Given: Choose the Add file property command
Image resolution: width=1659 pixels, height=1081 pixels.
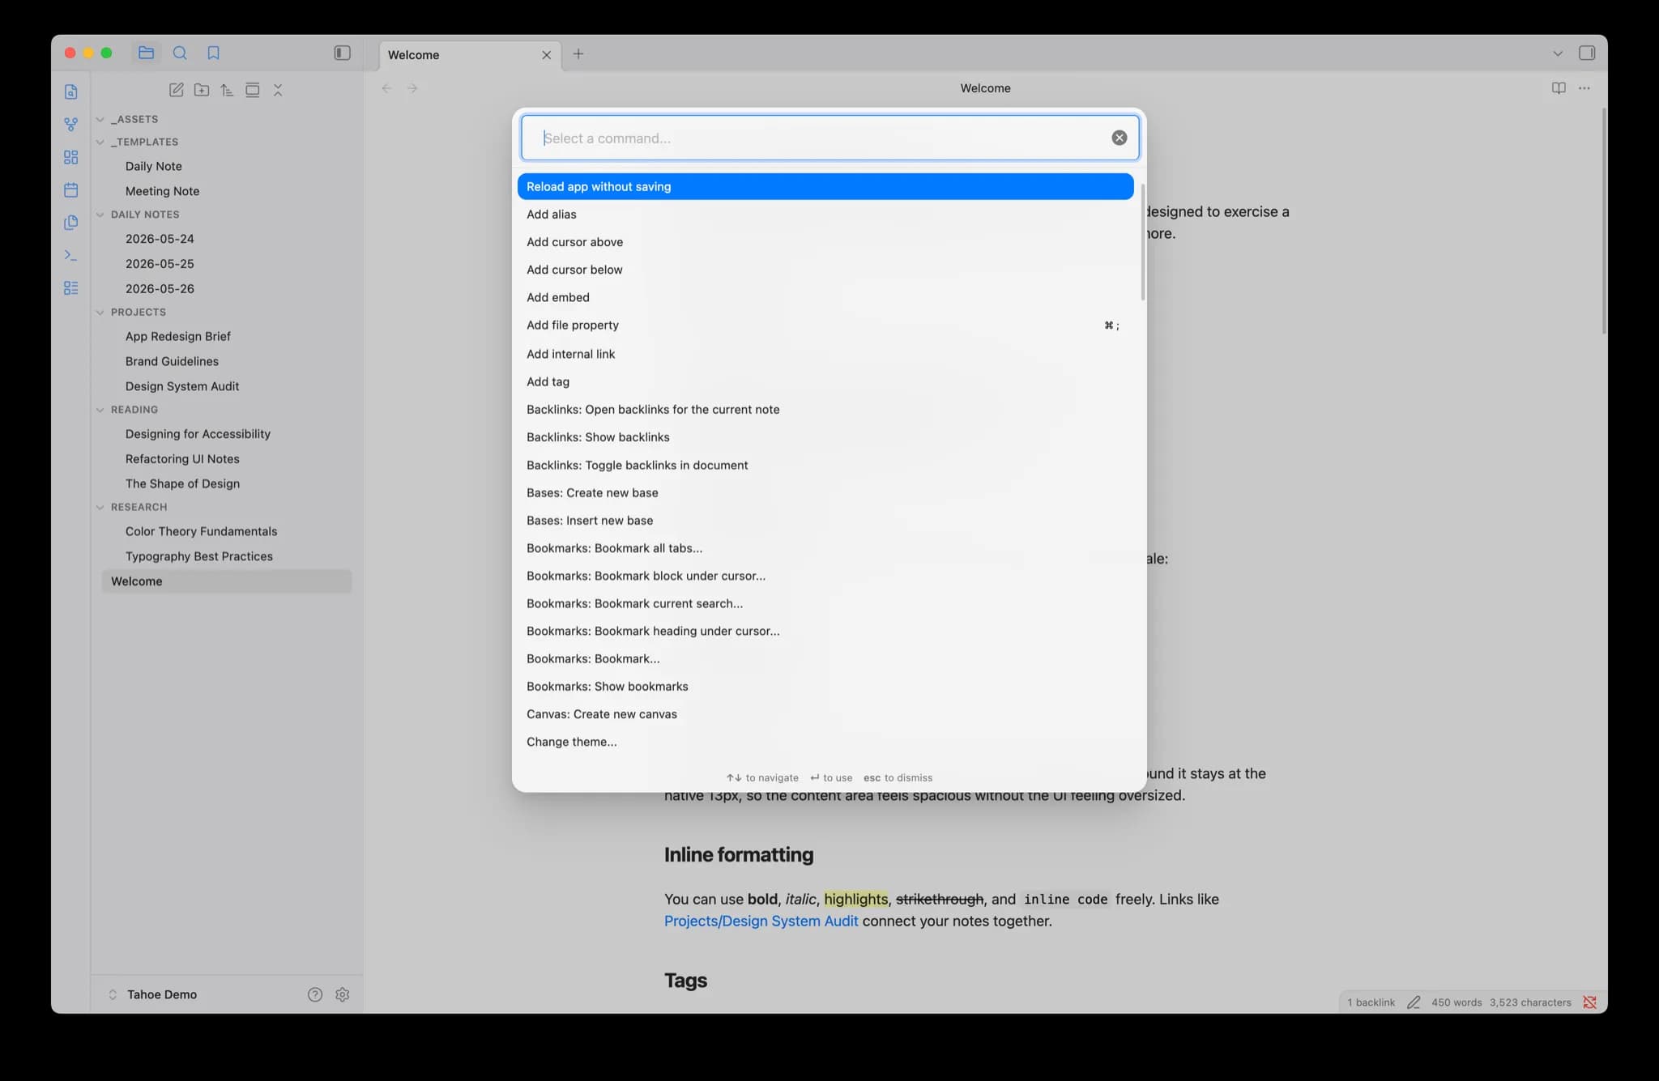Looking at the screenshot, I should pos(825,326).
